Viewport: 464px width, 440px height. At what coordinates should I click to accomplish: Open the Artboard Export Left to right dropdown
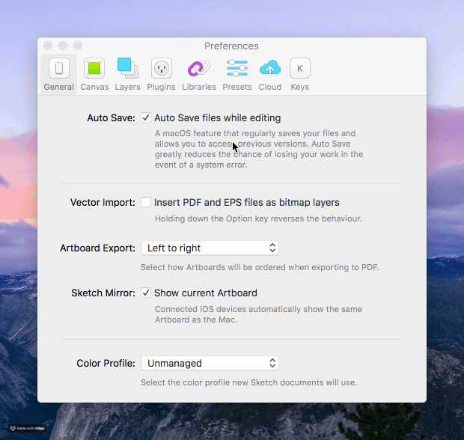pos(210,248)
